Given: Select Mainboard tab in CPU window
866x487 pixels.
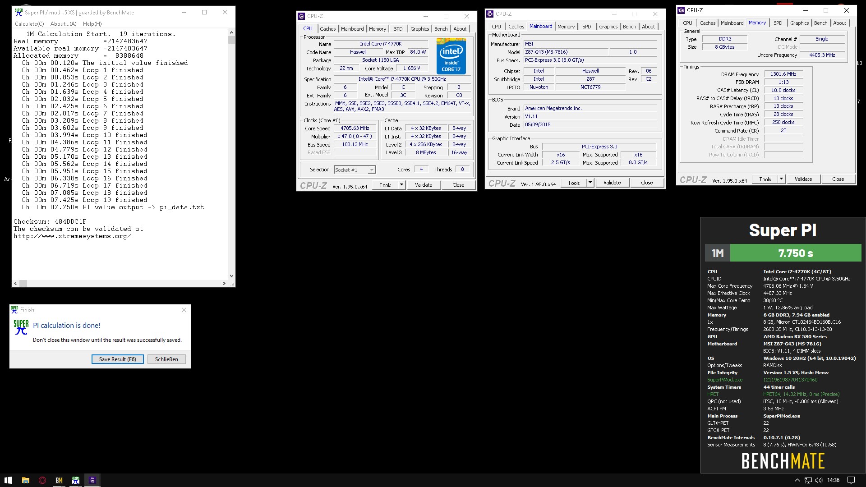Looking at the screenshot, I should pyautogui.click(x=352, y=29).
